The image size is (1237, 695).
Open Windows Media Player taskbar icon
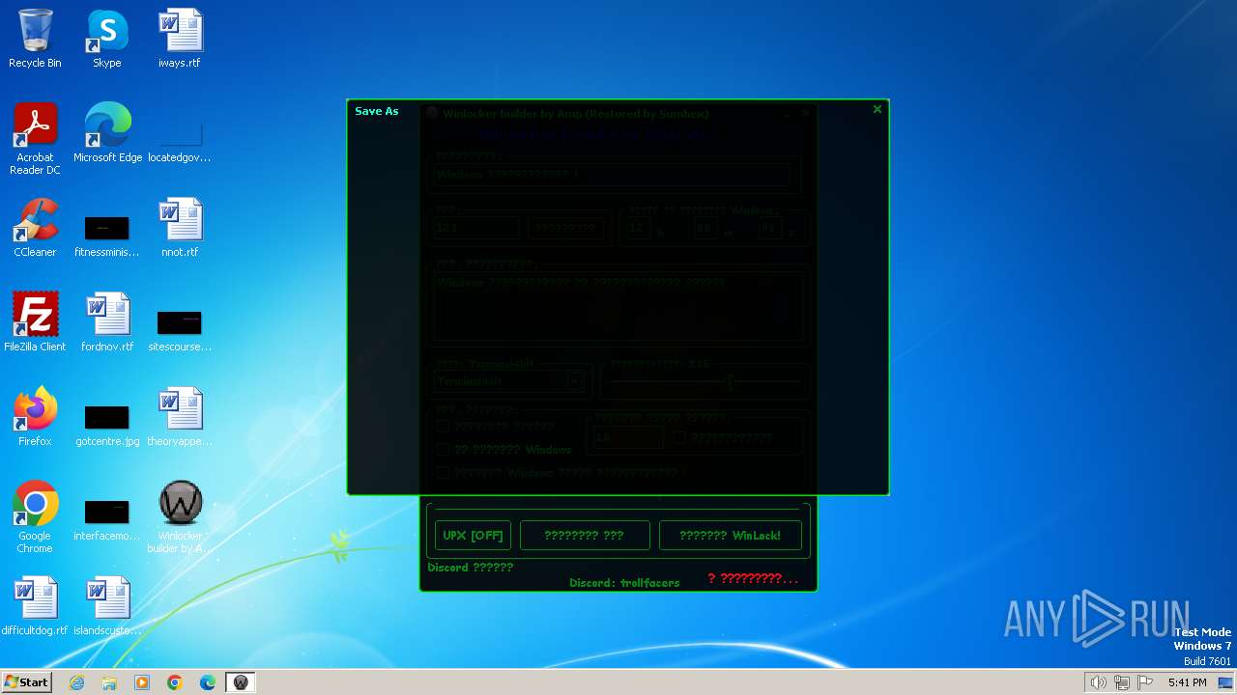coord(142,682)
